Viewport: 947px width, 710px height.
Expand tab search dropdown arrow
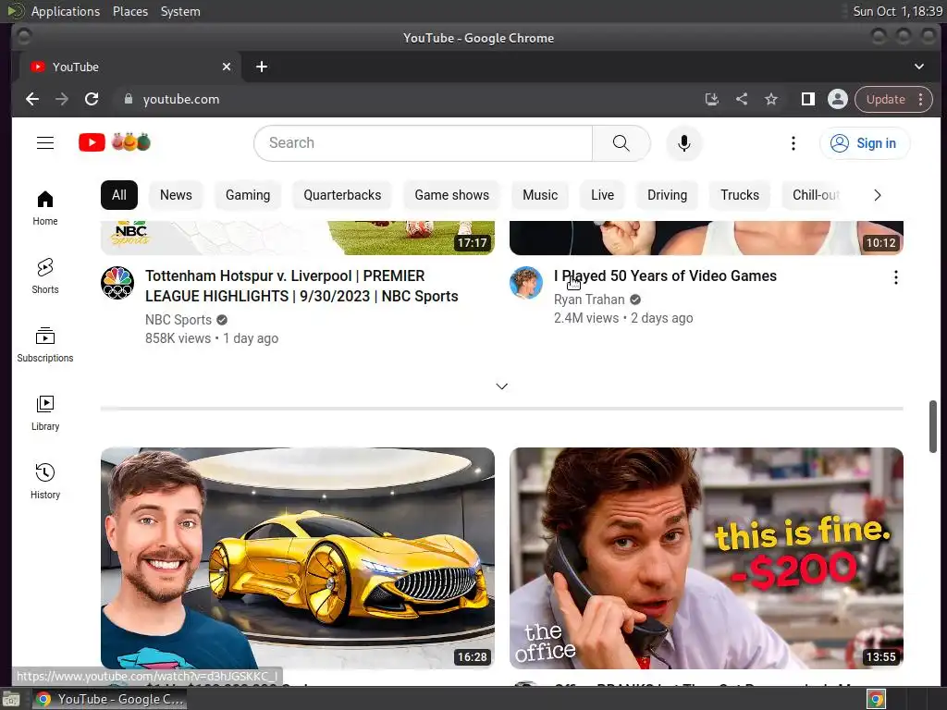[x=918, y=67]
